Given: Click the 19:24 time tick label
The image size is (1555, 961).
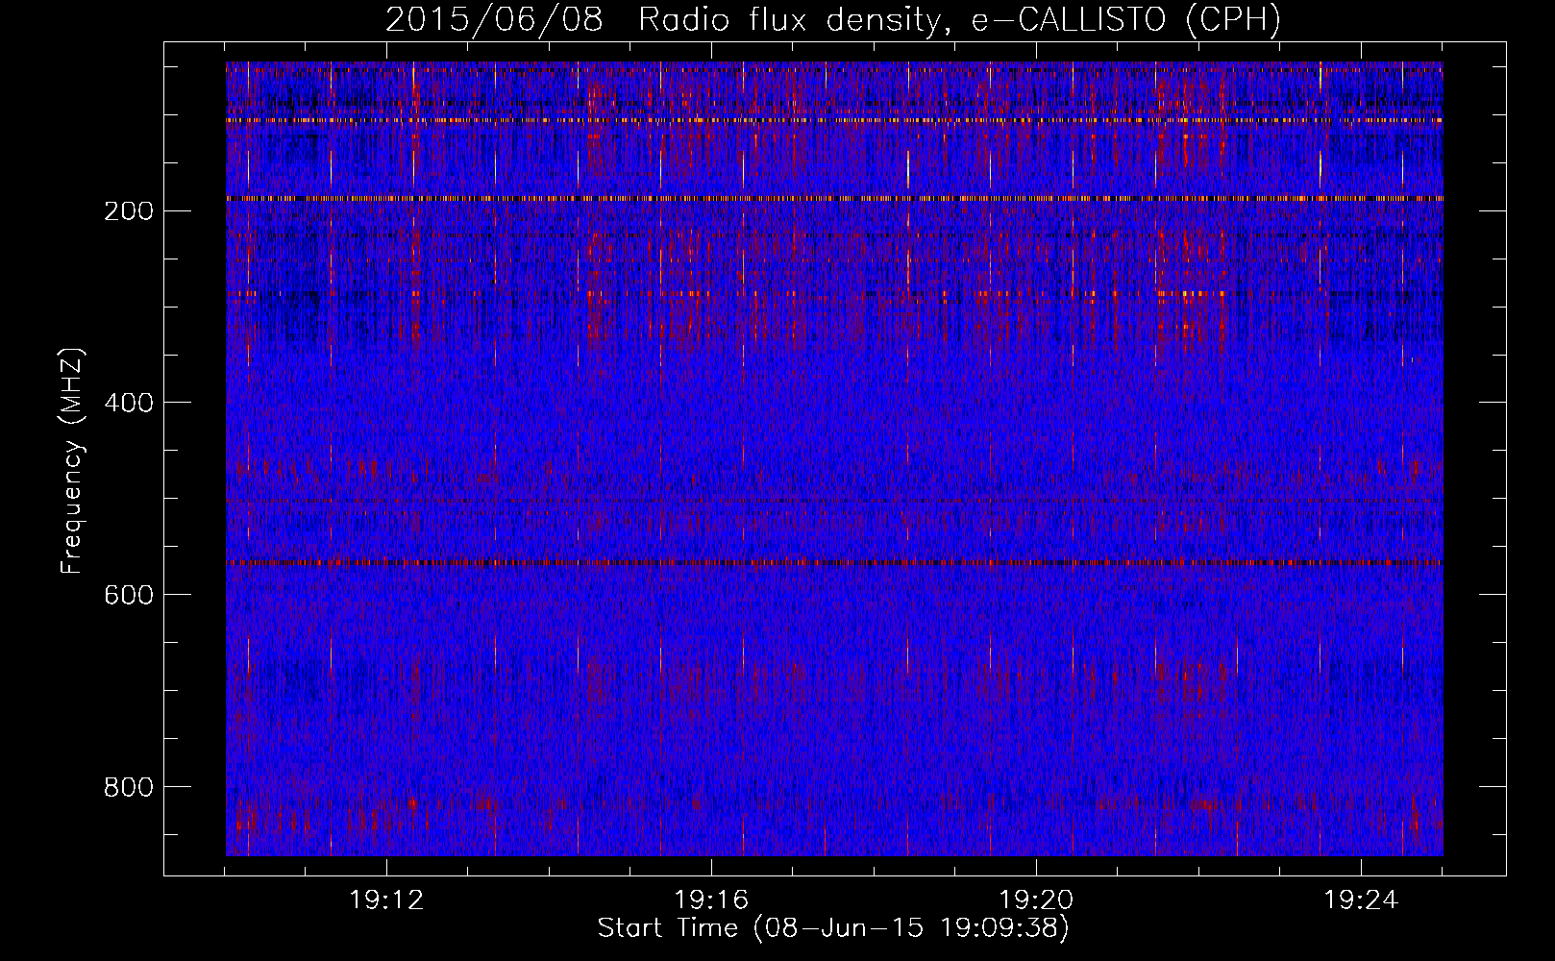Looking at the screenshot, I should [1361, 900].
